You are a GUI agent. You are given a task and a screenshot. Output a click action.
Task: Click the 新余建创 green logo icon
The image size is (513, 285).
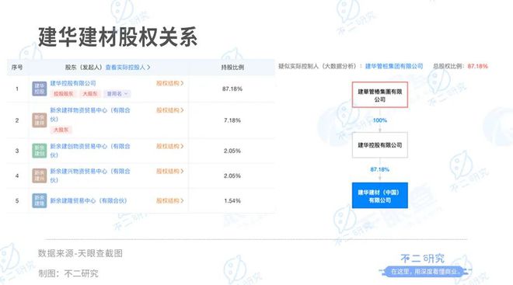click(x=40, y=151)
